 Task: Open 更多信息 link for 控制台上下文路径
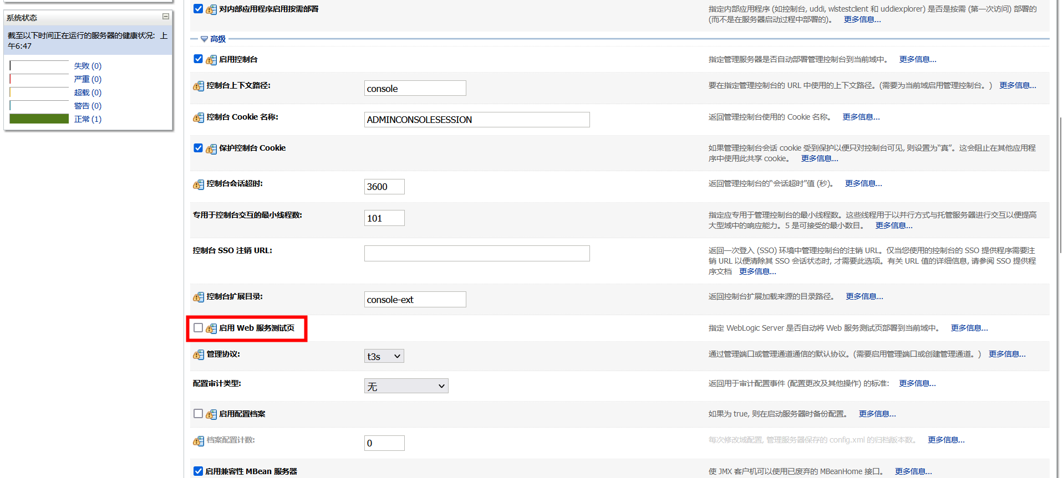[x=1018, y=85]
